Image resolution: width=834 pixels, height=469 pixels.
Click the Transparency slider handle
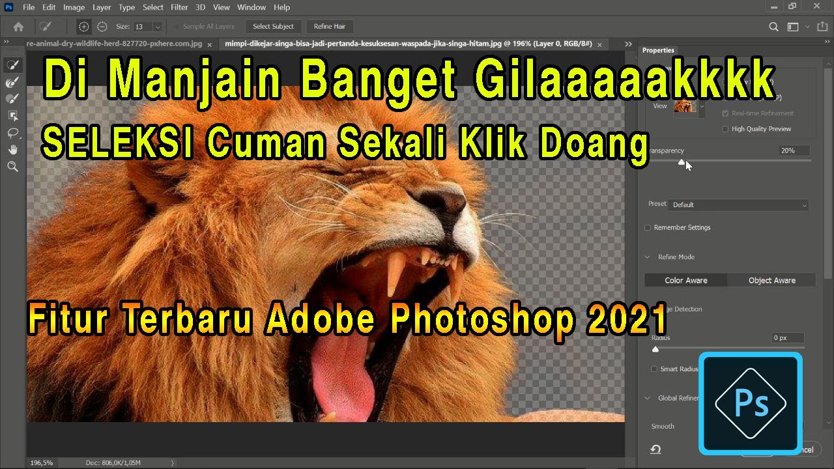point(681,162)
